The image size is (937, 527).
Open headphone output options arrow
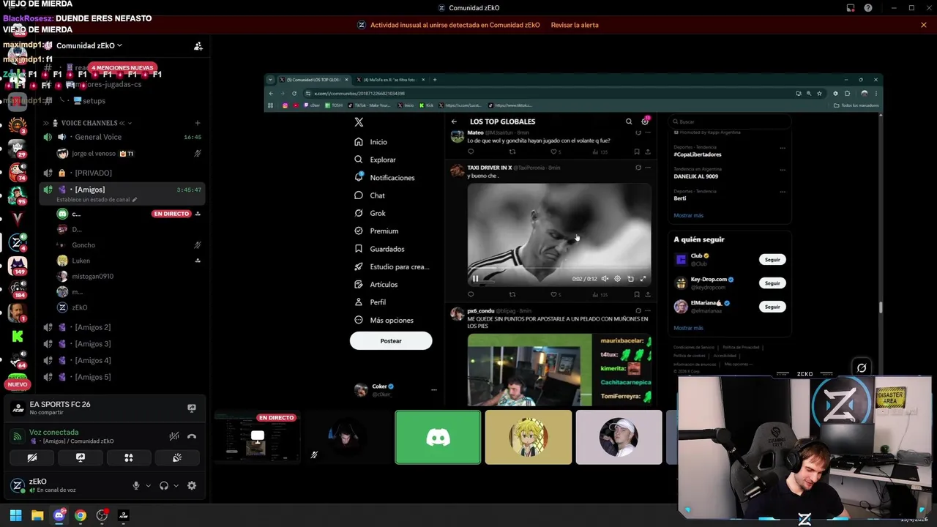click(176, 485)
